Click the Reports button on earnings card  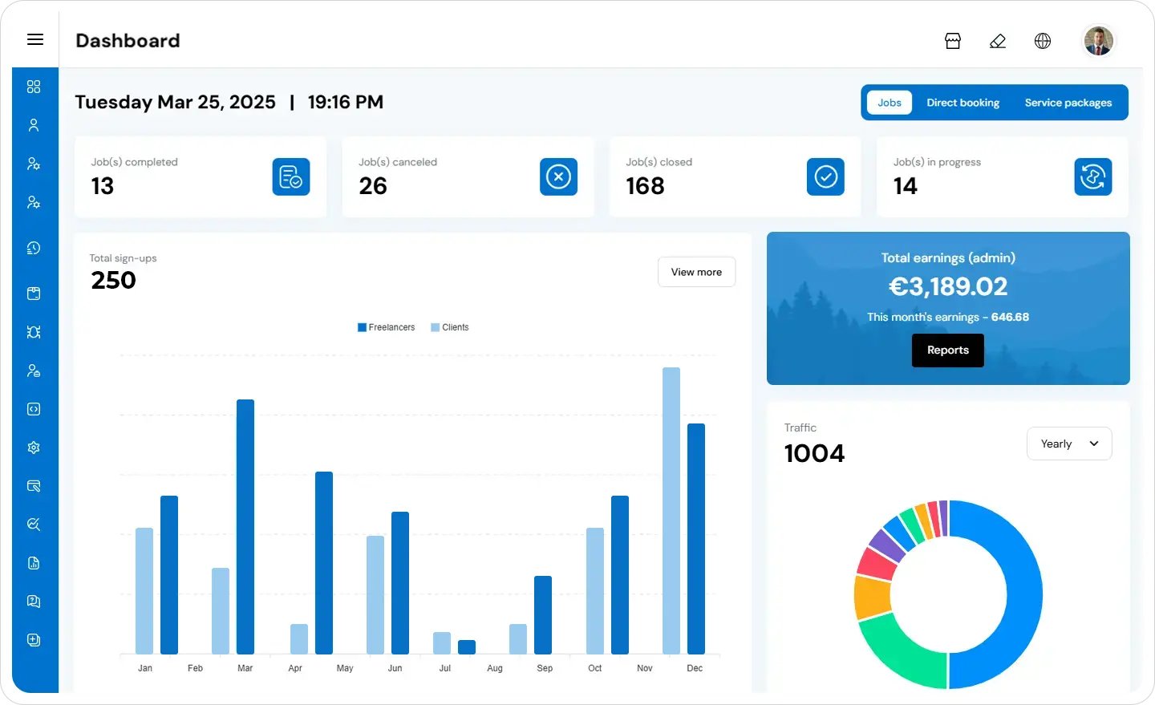pos(947,350)
